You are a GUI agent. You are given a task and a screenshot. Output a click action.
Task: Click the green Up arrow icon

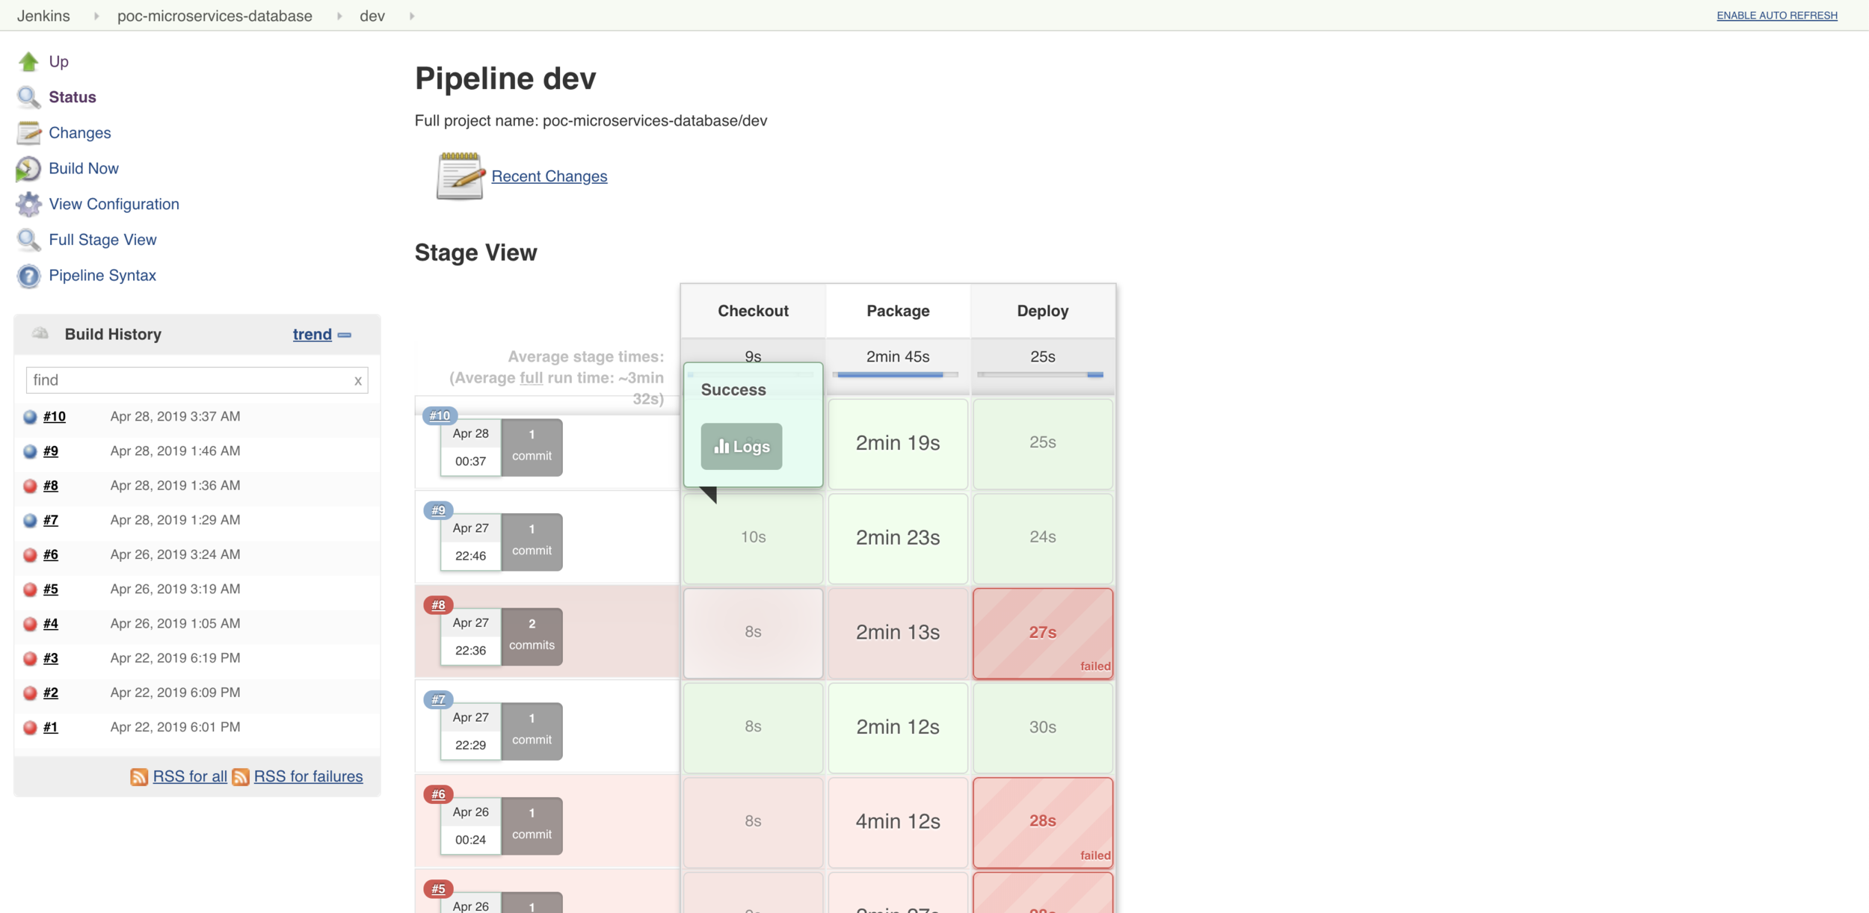[x=28, y=61]
